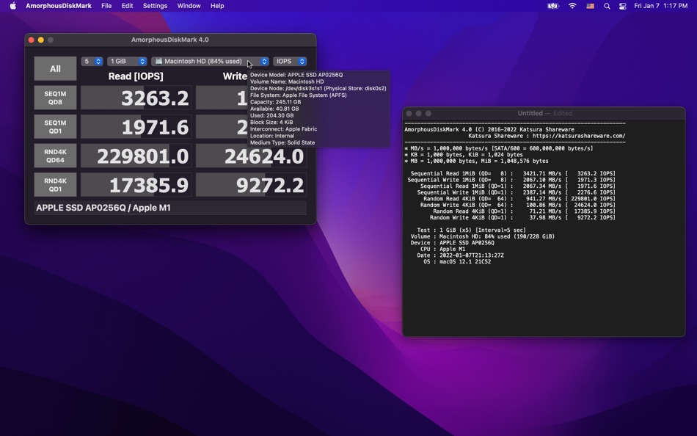Run the RND4K QD64 test
This screenshot has height=436, width=697.
click(x=55, y=156)
